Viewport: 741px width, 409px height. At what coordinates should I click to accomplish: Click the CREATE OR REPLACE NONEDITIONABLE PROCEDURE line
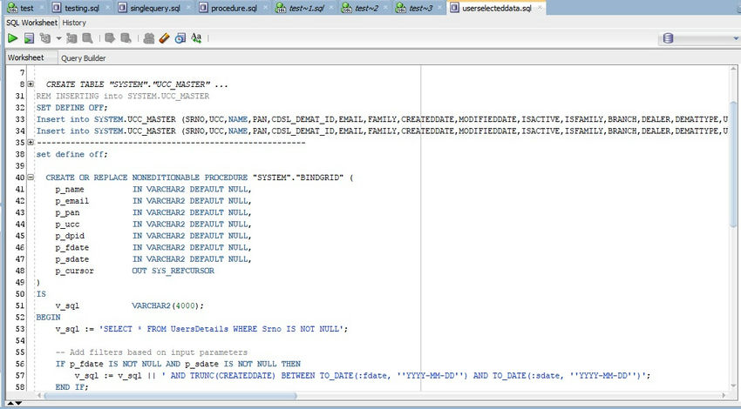tap(200, 178)
